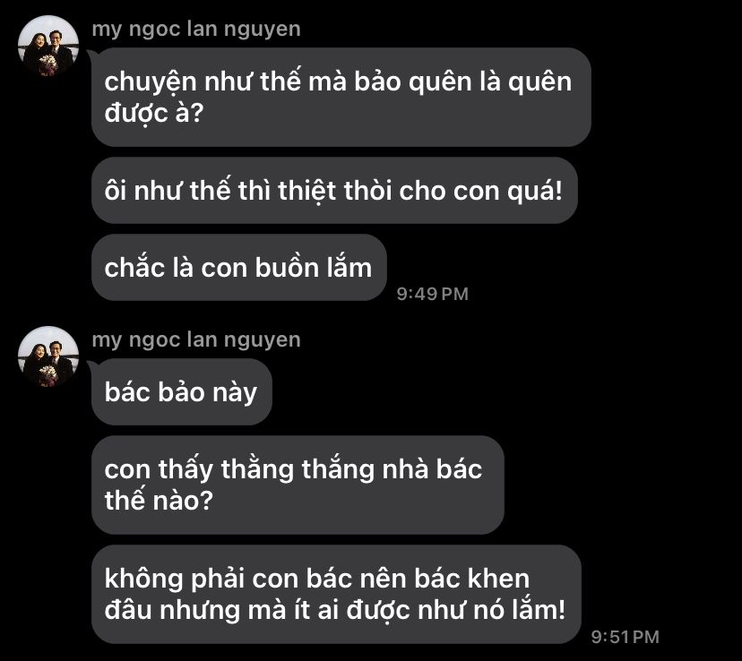
Task: Select the message starting 'không phải con bác nên'
Action: point(336,595)
